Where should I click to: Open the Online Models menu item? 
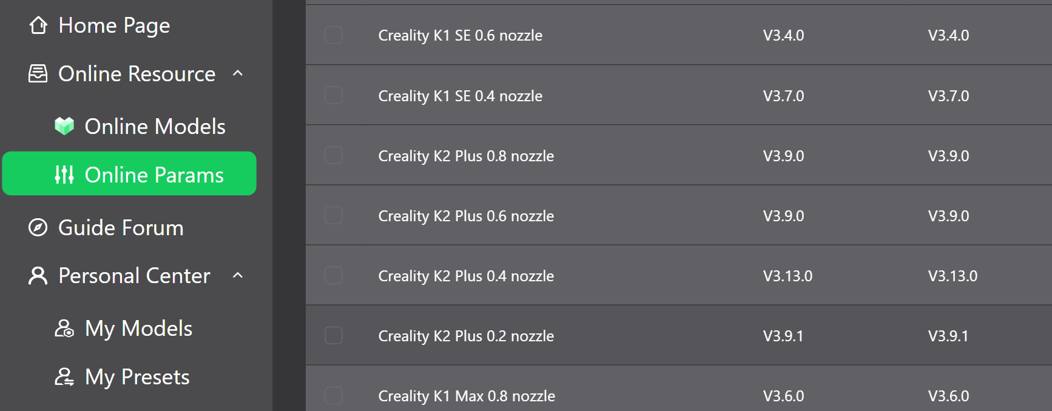point(129,126)
